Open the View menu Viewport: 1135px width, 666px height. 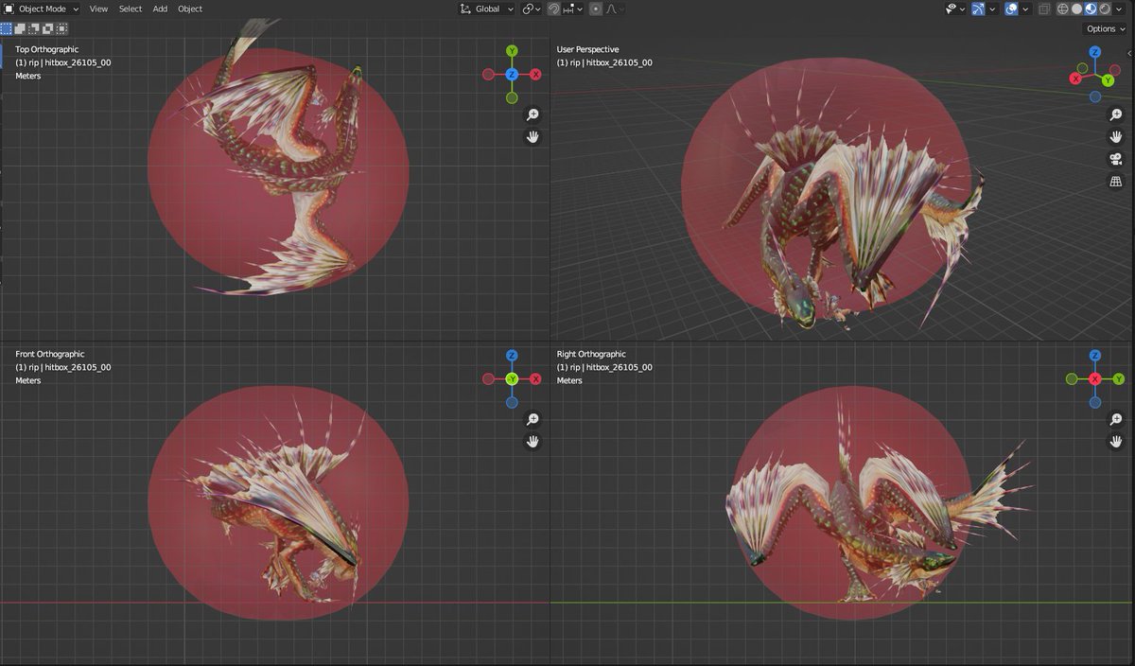pos(98,9)
